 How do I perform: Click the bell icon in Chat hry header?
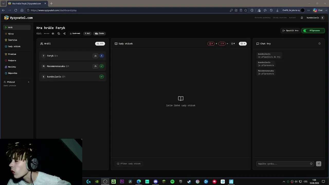tap(319, 43)
